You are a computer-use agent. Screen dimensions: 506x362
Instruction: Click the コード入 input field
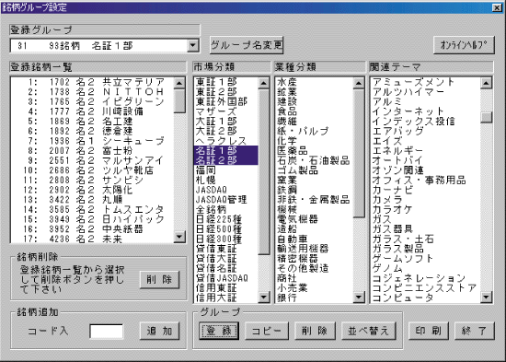106,332
